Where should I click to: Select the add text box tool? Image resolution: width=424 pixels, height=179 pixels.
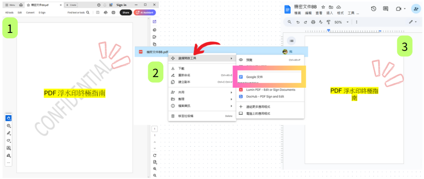click(8, 148)
